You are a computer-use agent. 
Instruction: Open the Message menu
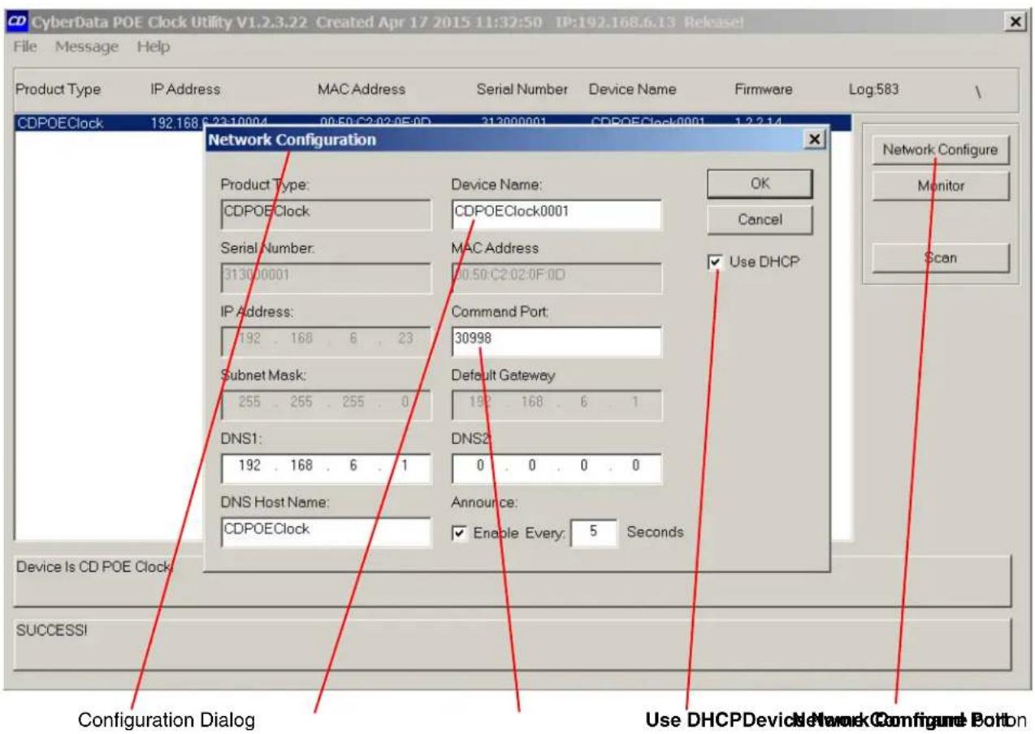[x=87, y=46]
